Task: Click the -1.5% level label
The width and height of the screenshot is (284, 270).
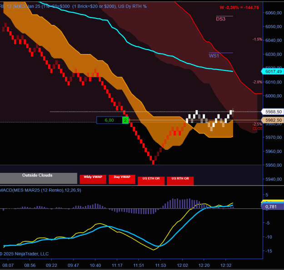Action: [x=257, y=39]
